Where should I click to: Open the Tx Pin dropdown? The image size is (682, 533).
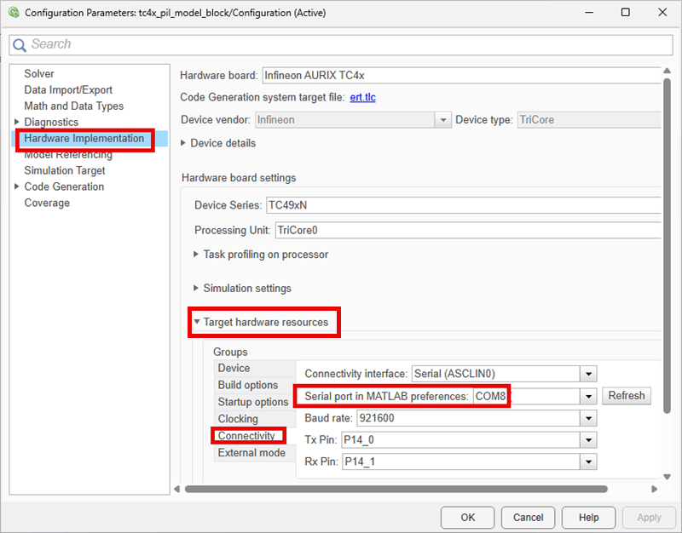(588, 440)
